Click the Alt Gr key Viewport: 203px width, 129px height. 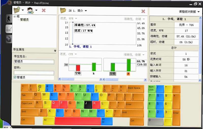click(107, 121)
